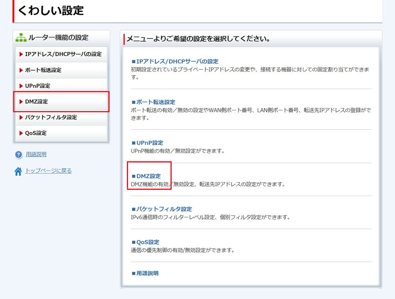This screenshot has width=395, height=299.
Task: Click ■ポート転送設定 heading in main panel
Action: 154,102
